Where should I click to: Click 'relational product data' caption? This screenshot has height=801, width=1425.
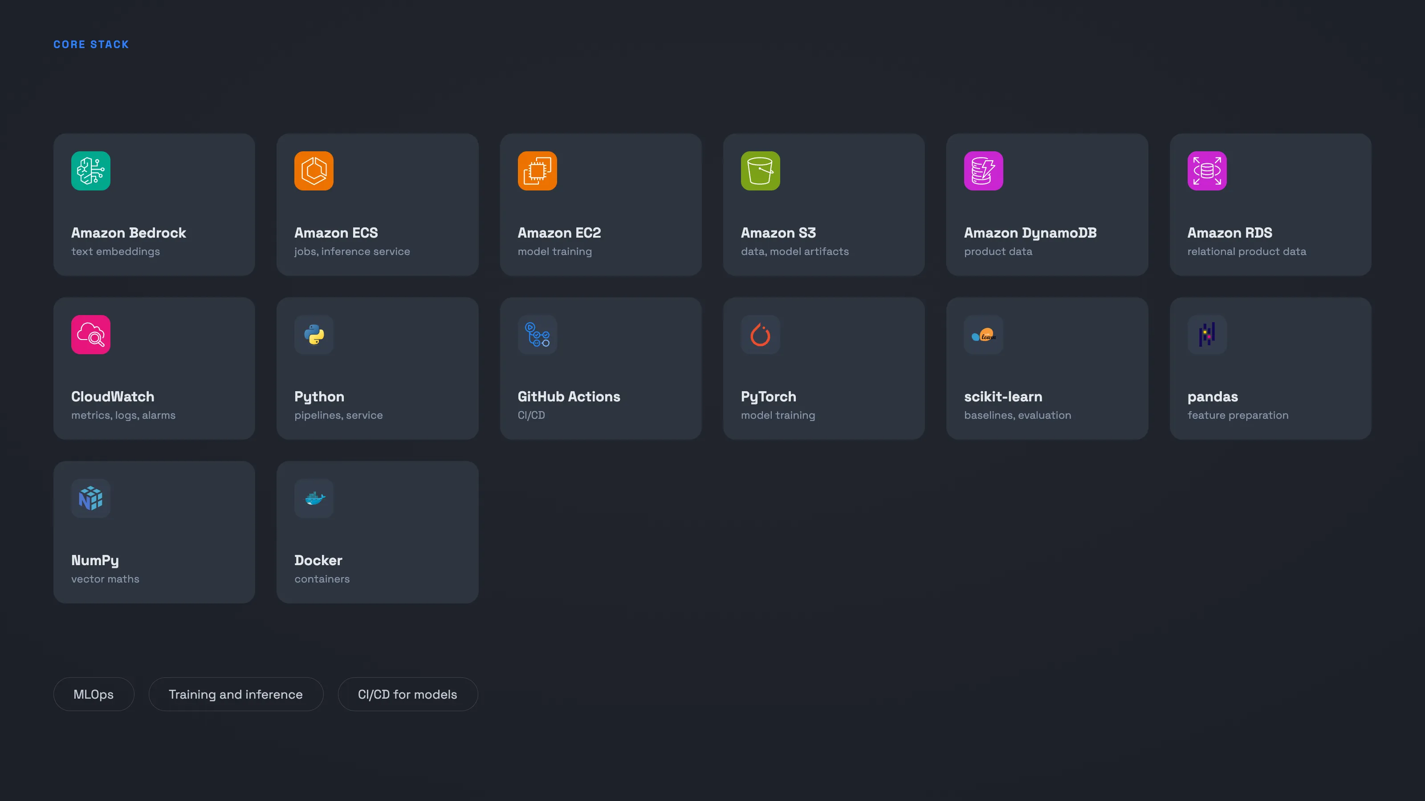[x=1247, y=251]
